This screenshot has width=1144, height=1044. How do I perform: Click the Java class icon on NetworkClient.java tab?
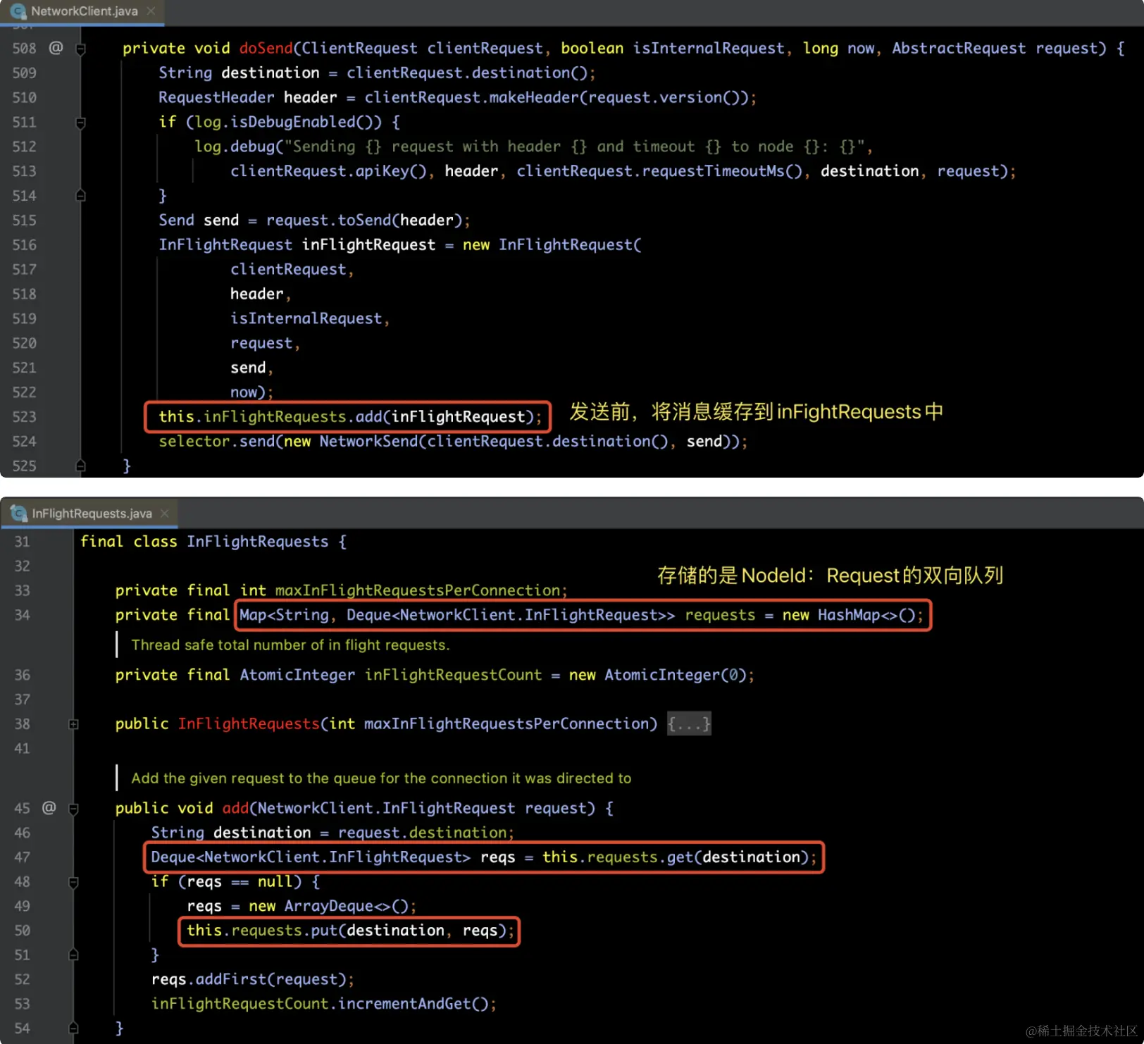point(18,11)
